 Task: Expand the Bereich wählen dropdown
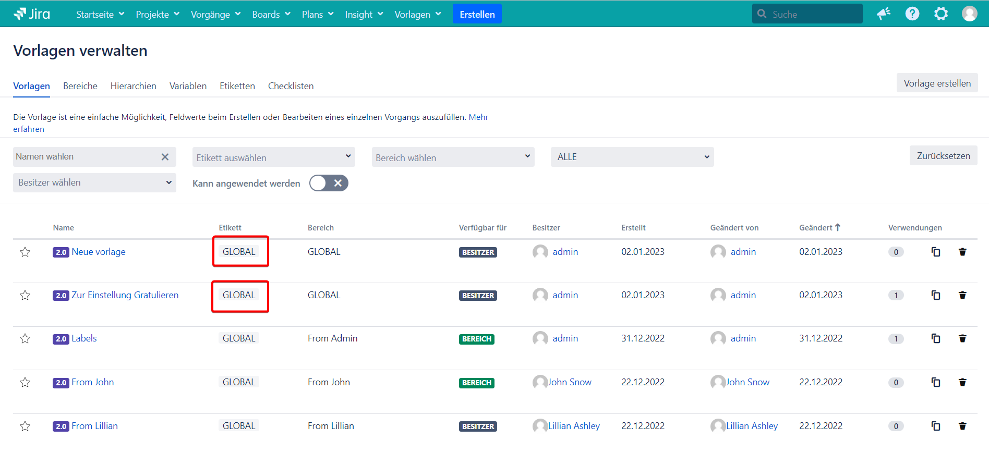[x=453, y=157]
